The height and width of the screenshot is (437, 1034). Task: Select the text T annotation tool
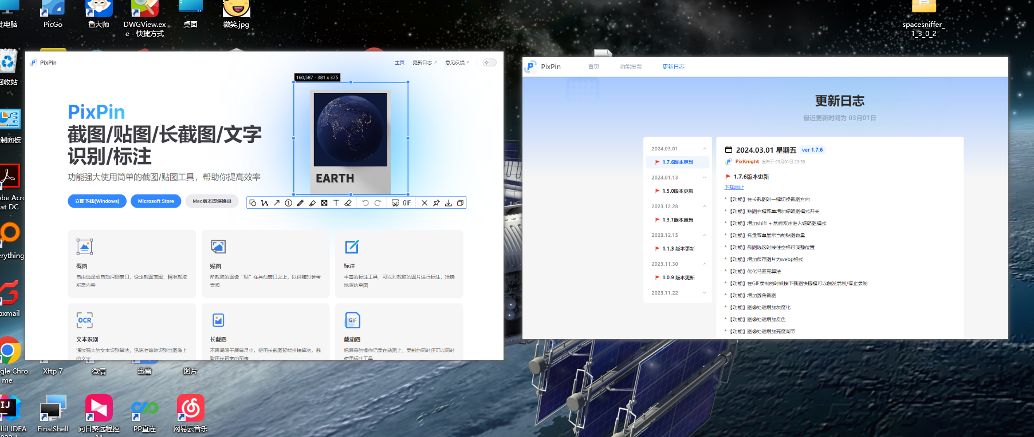(336, 203)
